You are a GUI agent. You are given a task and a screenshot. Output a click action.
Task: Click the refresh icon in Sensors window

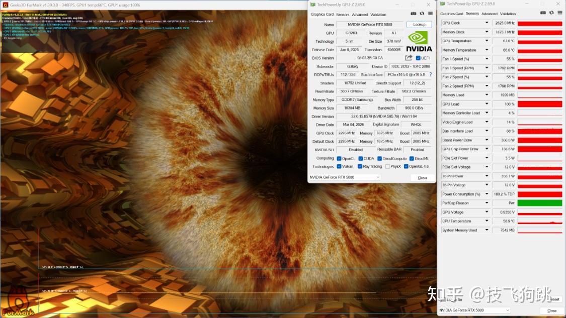[x=551, y=13]
